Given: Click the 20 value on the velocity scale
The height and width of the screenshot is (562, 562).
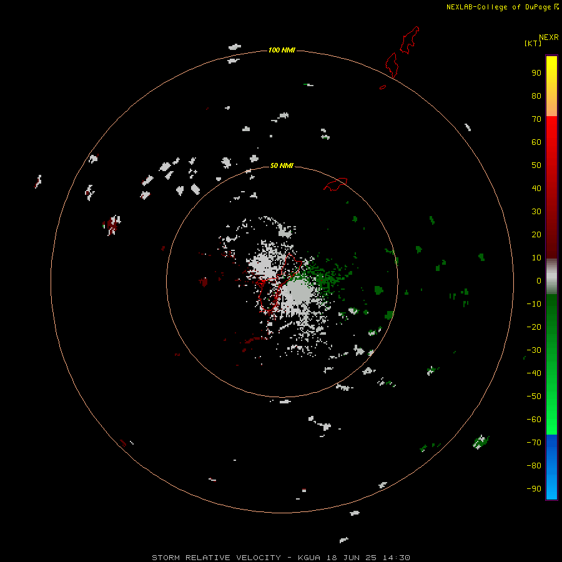Looking at the screenshot, I should [536, 234].
